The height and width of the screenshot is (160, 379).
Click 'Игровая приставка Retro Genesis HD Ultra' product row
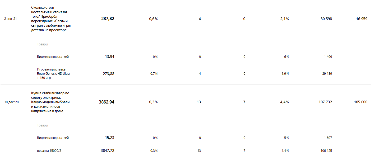point(53,74)
